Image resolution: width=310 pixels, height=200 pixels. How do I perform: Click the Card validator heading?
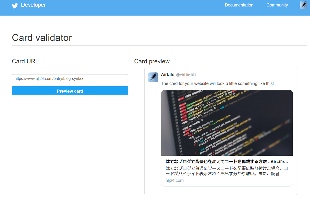(42, 38)
